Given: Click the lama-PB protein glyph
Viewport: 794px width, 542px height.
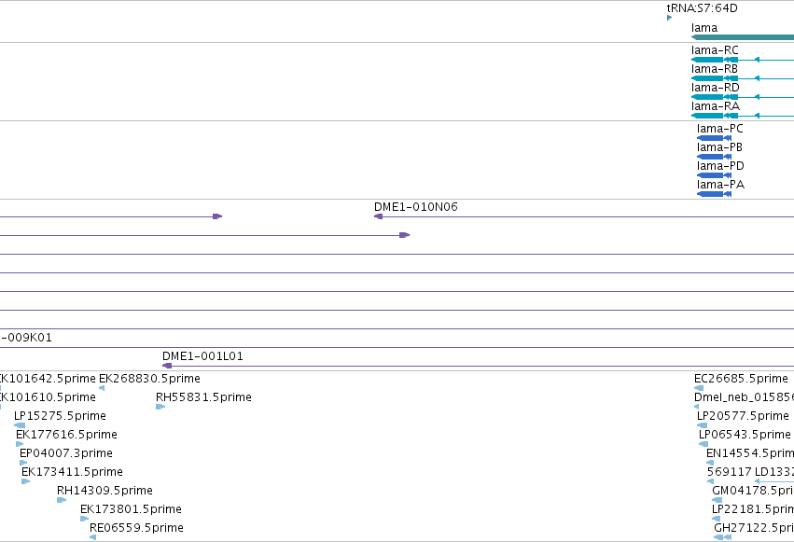Looking at the screenshot, I should tap(714, 157).
